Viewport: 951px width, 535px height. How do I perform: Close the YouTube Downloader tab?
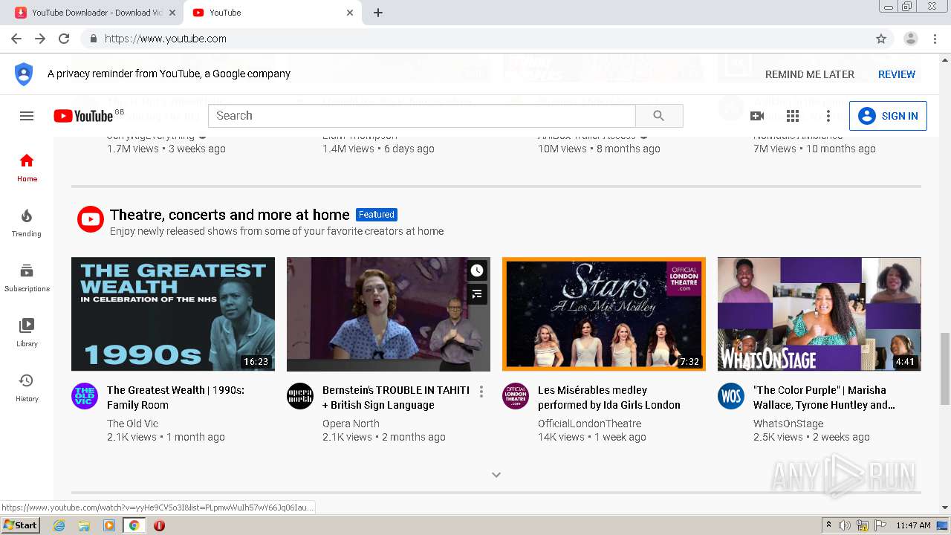click(172, 13)
